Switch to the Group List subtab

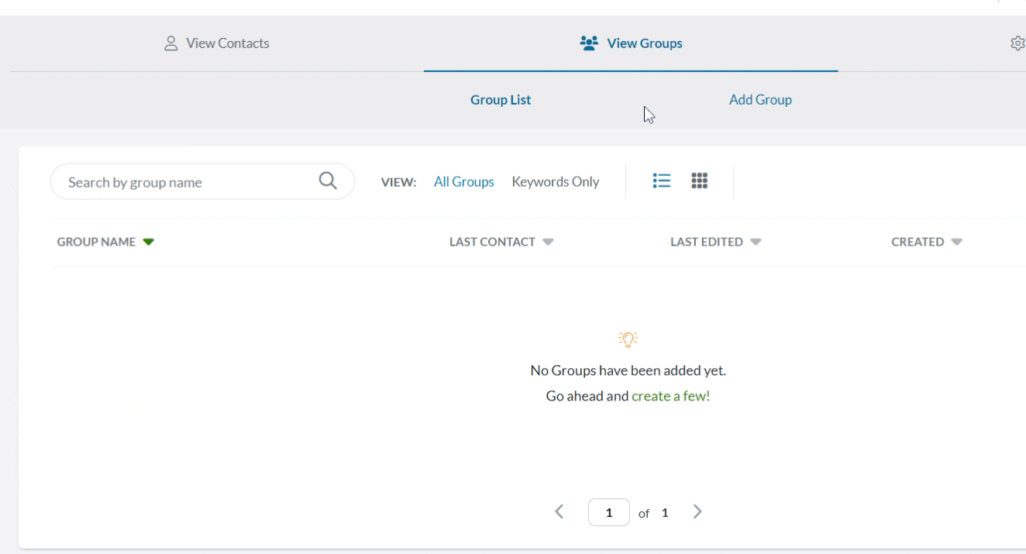[501, 100]
